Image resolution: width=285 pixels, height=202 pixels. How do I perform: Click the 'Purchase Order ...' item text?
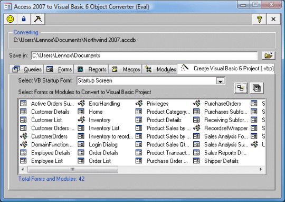[x=167, y=161]
